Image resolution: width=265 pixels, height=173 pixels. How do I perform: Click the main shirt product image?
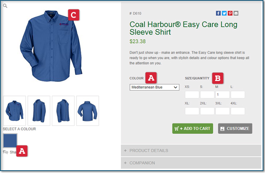click(x=49, y=47)
